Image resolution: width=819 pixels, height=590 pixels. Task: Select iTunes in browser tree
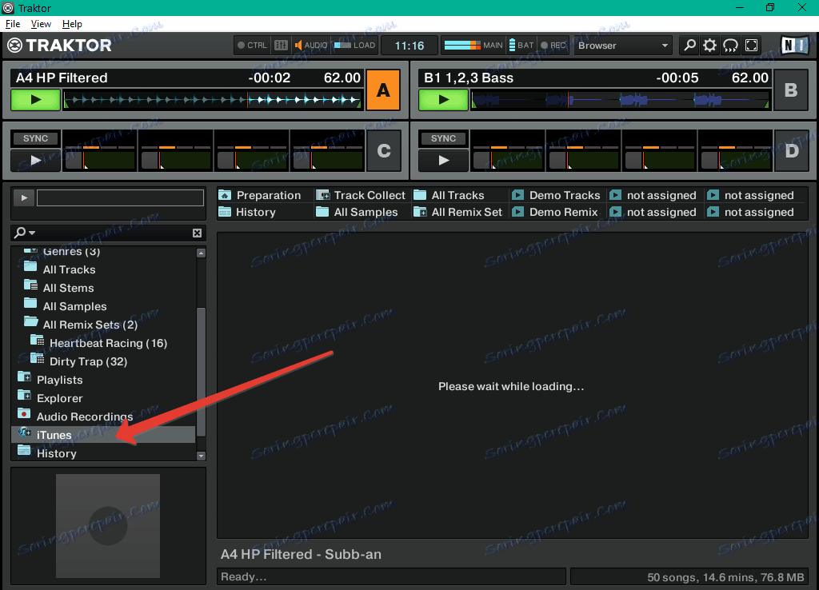(103, 434)
